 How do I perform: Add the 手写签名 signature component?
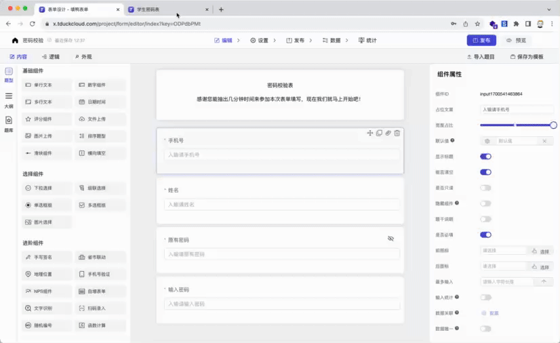pyautogui.click(x=47, y=257)
